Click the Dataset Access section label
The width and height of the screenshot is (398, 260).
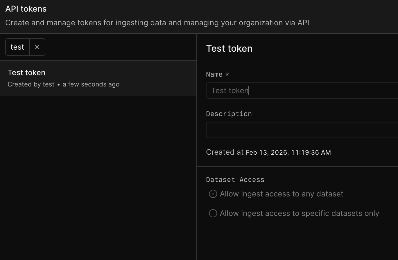[235, 180]
